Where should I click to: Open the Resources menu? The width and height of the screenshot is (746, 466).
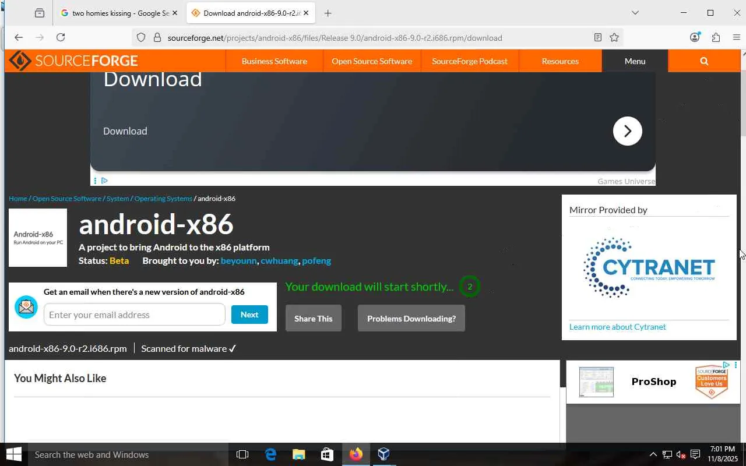point(560,61)
